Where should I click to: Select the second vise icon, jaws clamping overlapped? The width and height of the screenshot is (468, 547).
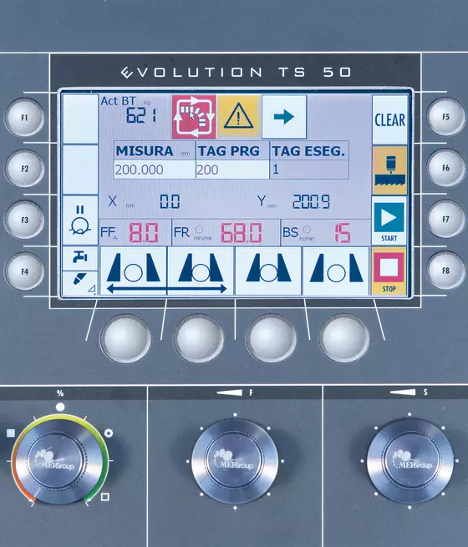(x=201, y=271)
